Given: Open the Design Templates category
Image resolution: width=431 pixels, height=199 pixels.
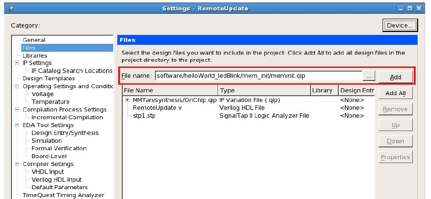Looking at the screenshot, I should click(49, 79).
